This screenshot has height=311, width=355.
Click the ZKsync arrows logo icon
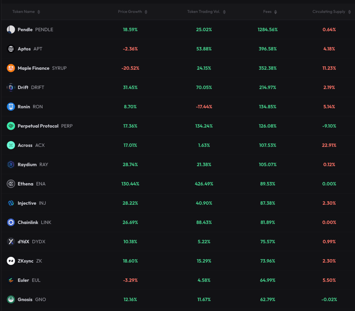pos(11,261)
